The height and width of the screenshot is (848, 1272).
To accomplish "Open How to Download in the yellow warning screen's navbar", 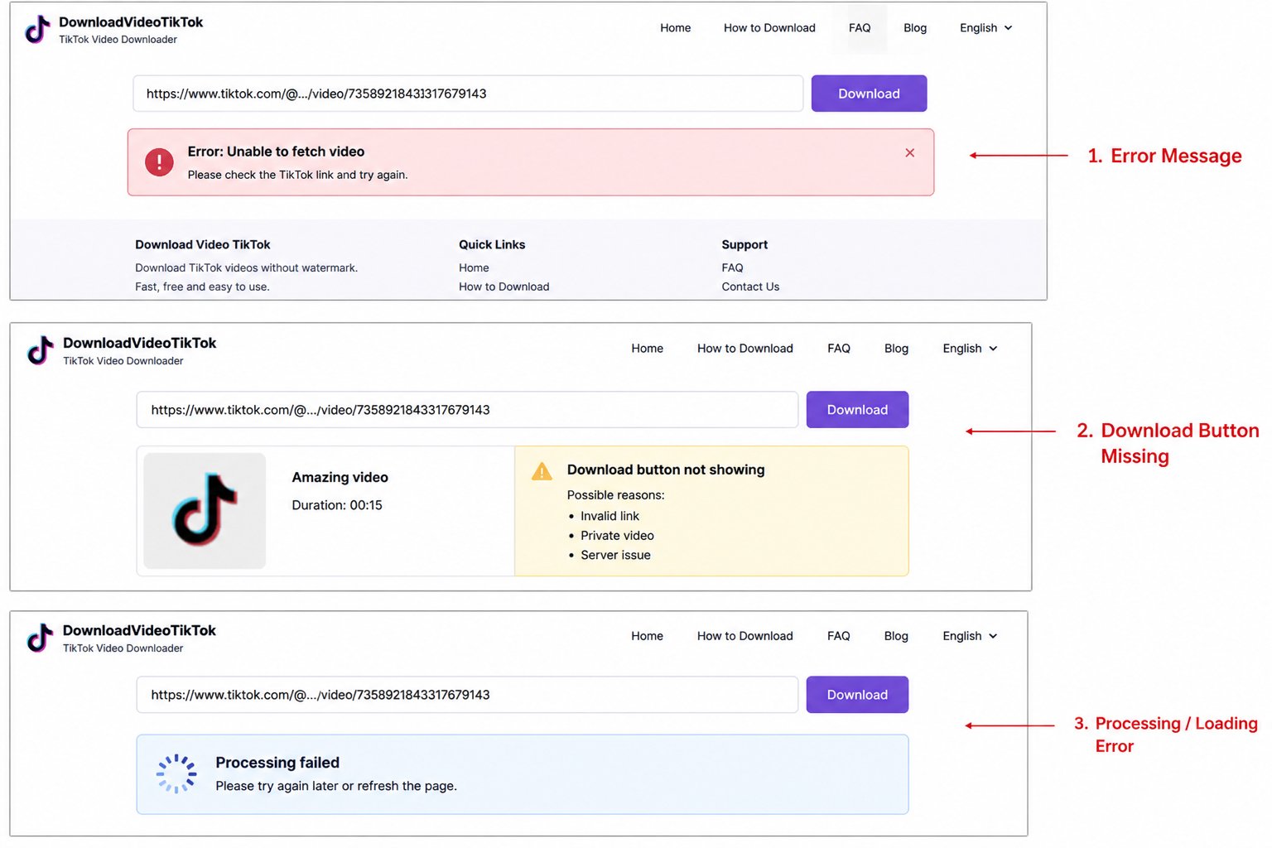I will tap(745, 349).
